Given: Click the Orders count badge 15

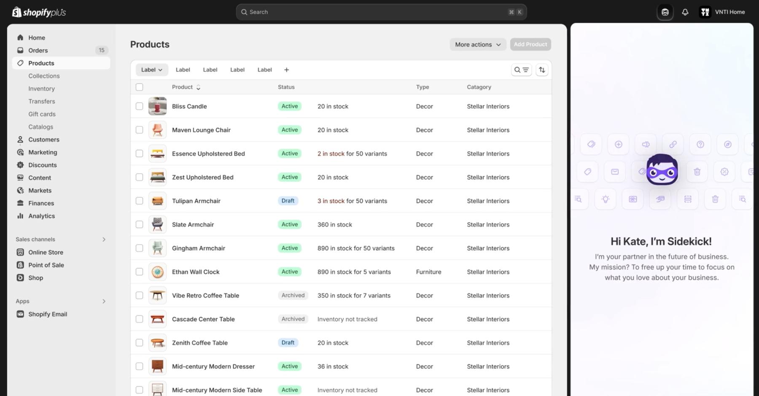Looking at the screenshot, I should point(101,50).
